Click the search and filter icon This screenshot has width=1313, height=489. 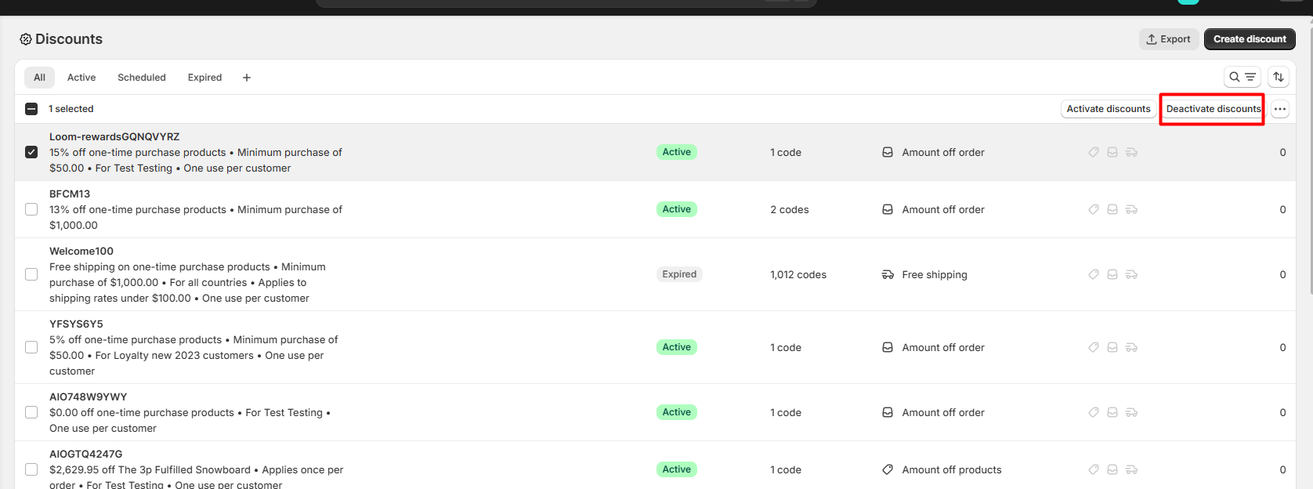point(1242,77)
